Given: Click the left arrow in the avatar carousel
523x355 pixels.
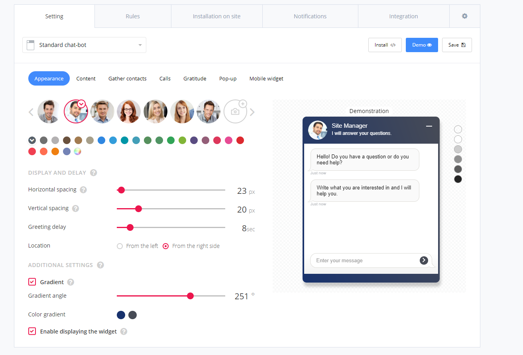Looking at the screenshot, I should [x=31, y=112].
